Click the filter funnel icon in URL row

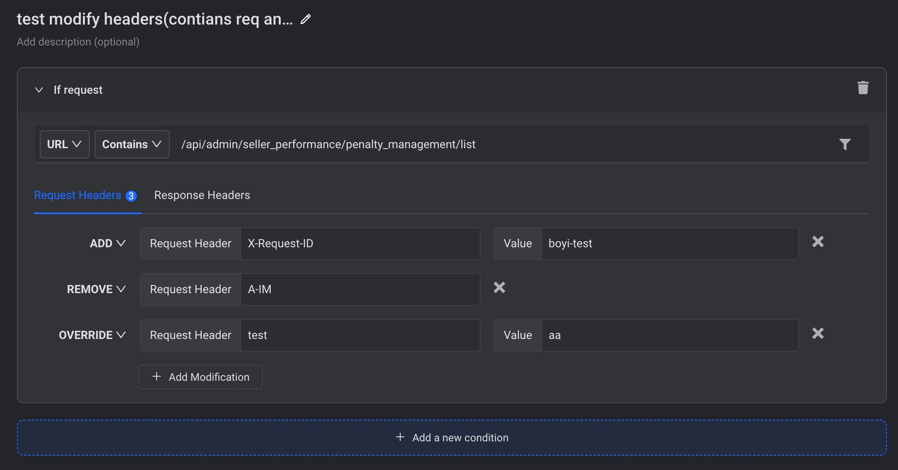[x=845, y=144]
